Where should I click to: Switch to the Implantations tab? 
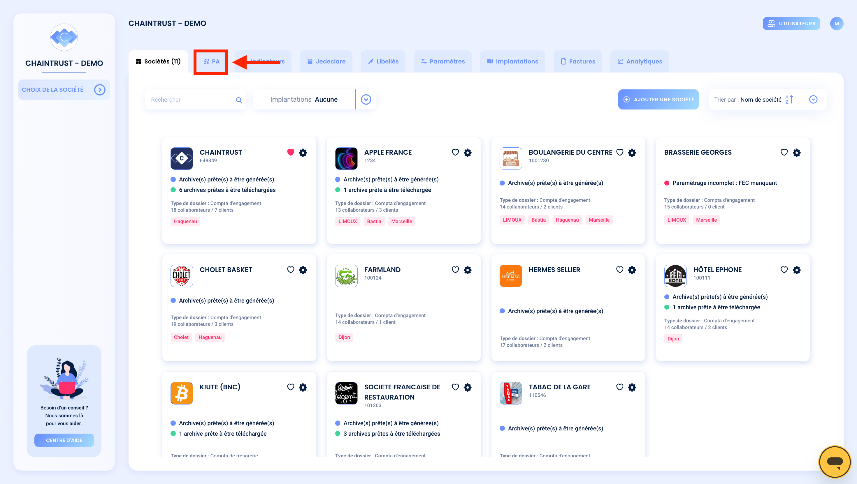tap(512, 61)
